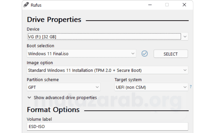
Task: Click the disabled maximize window icon
Action: (x=167, y=5)
